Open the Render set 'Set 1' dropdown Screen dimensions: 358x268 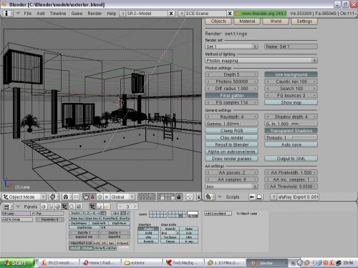[x=231, y=46]
